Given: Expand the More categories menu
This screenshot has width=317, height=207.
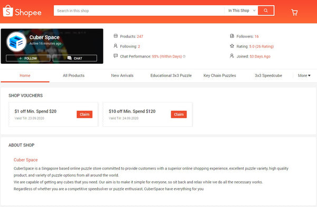Looking at the screenshot, I should point(304,76).
